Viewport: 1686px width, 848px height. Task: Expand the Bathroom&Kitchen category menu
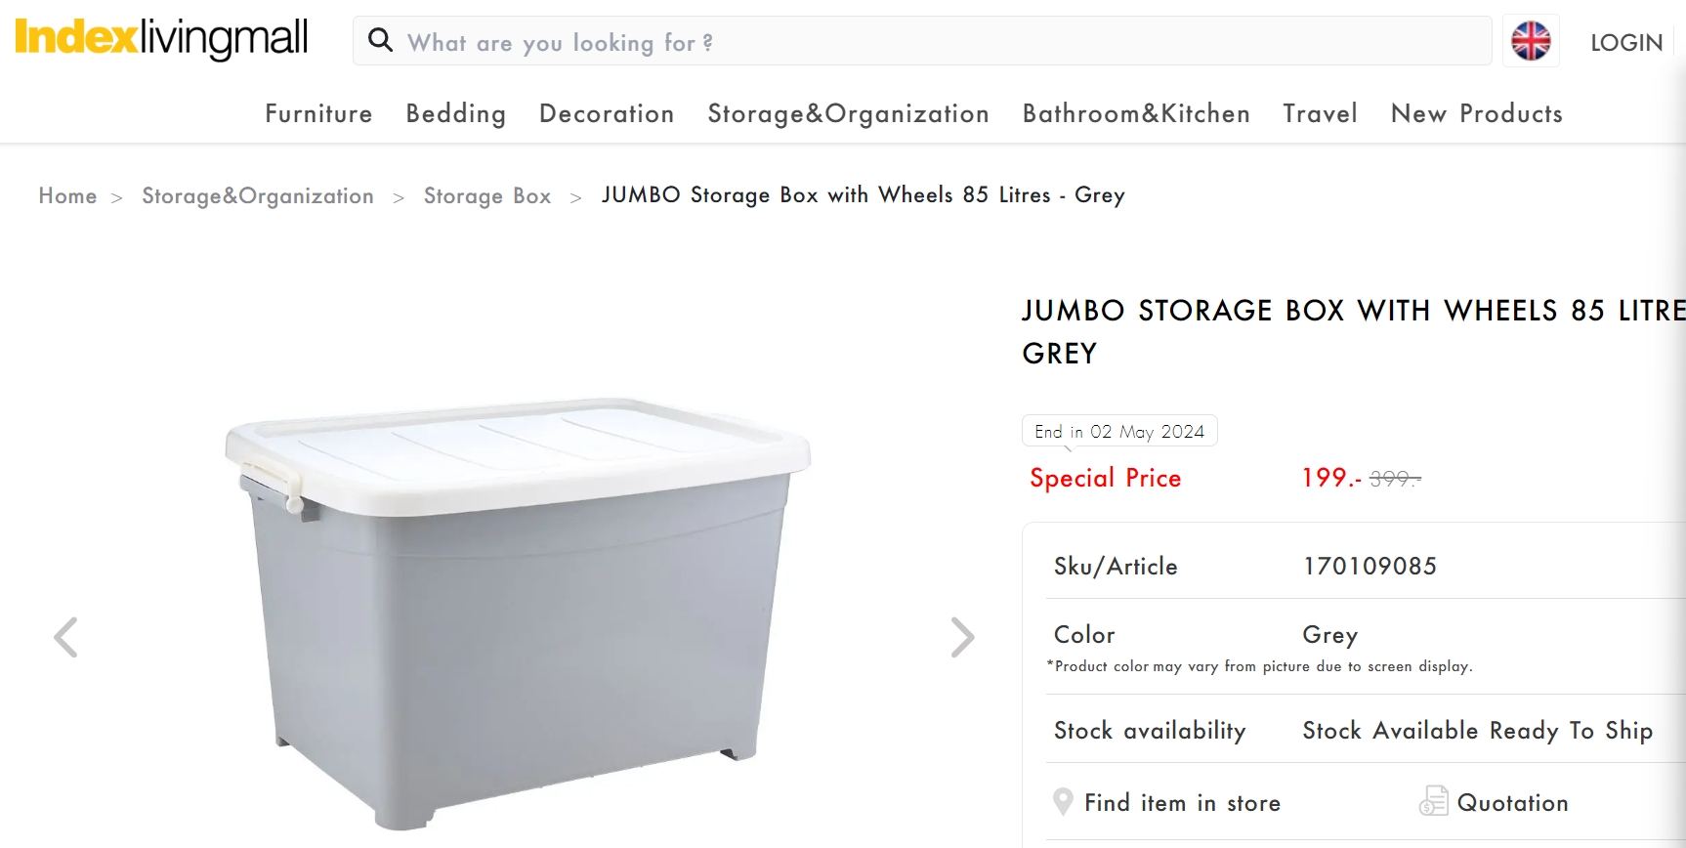pyautogui.click(x=1136, y=113)
